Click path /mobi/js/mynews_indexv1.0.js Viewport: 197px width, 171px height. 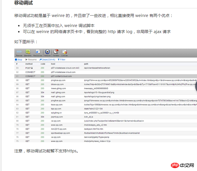(x=97, y=141)
